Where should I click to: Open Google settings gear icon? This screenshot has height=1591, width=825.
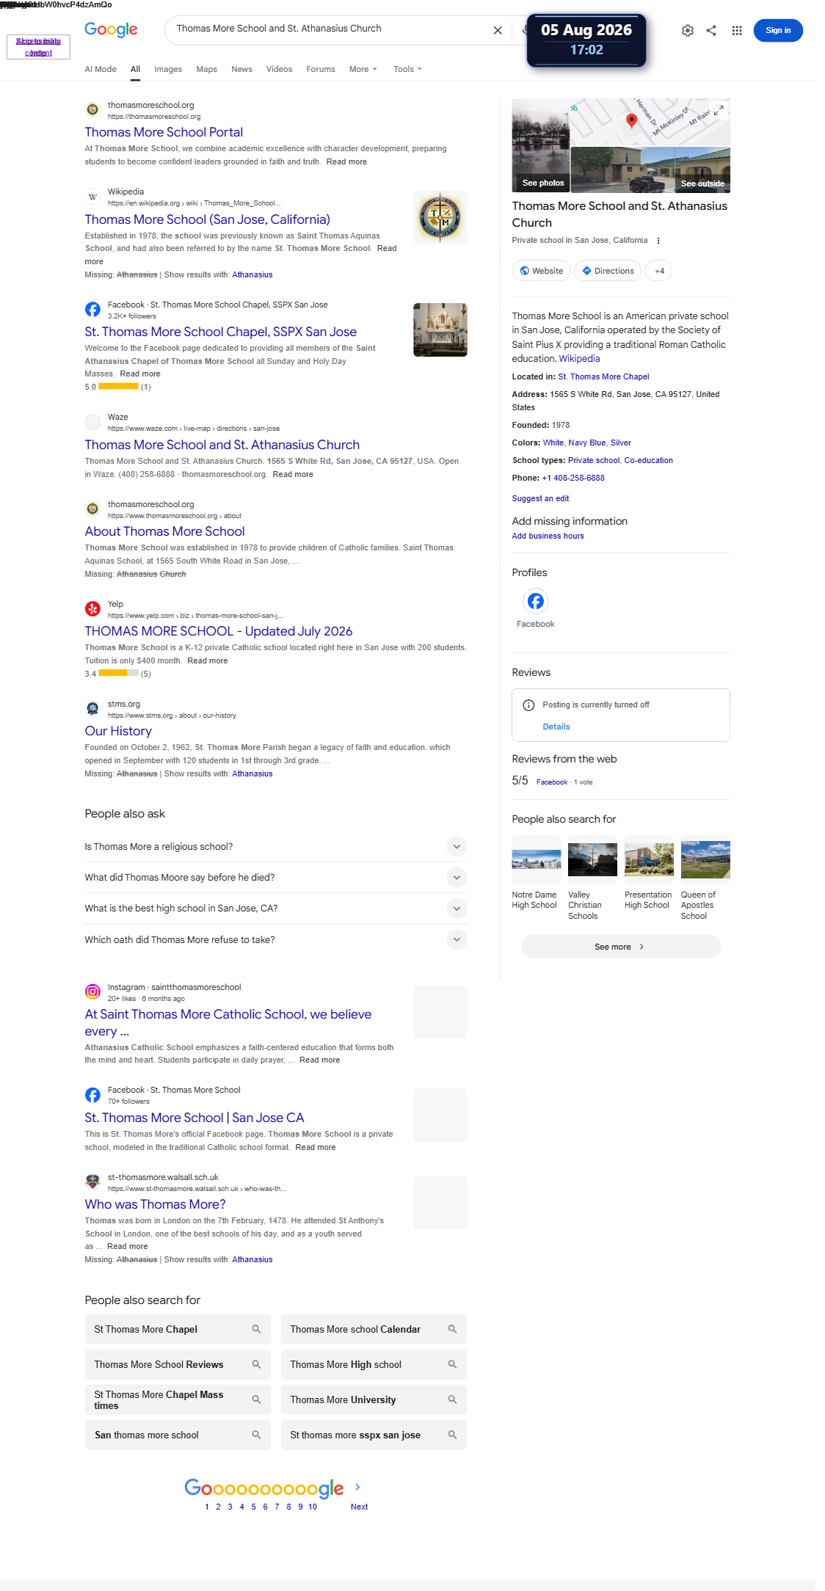tap(688, 31)
